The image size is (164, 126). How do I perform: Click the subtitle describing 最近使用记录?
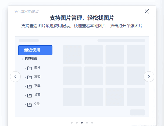[82, 26]
